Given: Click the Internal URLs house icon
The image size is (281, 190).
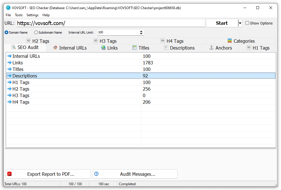Looking at the screenshot, I should (x=55, y=48).
